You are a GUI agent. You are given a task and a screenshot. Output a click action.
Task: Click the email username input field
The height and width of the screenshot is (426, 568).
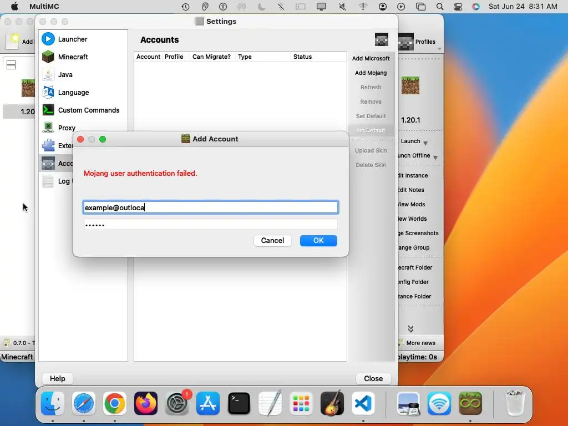(x=210, y=207)
